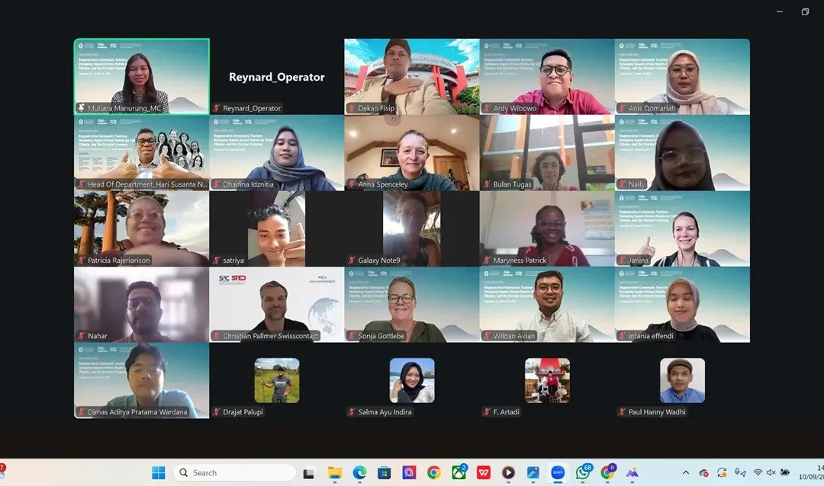824x486 pixels.
Task: Open the Microsoft Store taskbar icon
Action: [384, 472]
